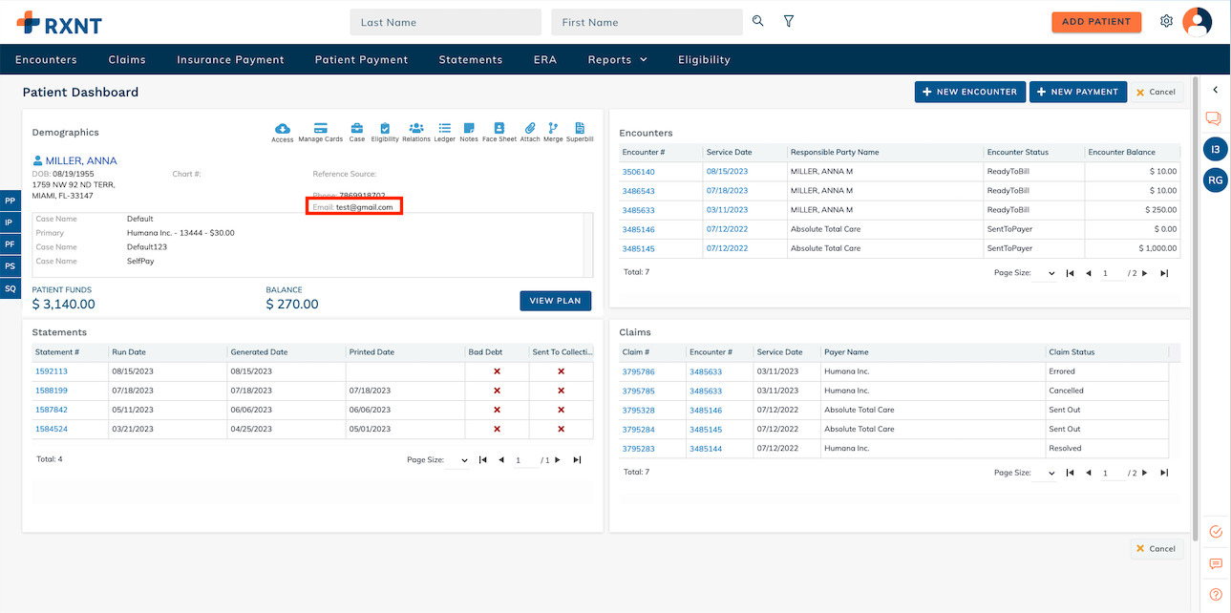Open the Manage Cards icon
Image resolution: width=1231 pixels, height=613 pixels.
point(321,129)
